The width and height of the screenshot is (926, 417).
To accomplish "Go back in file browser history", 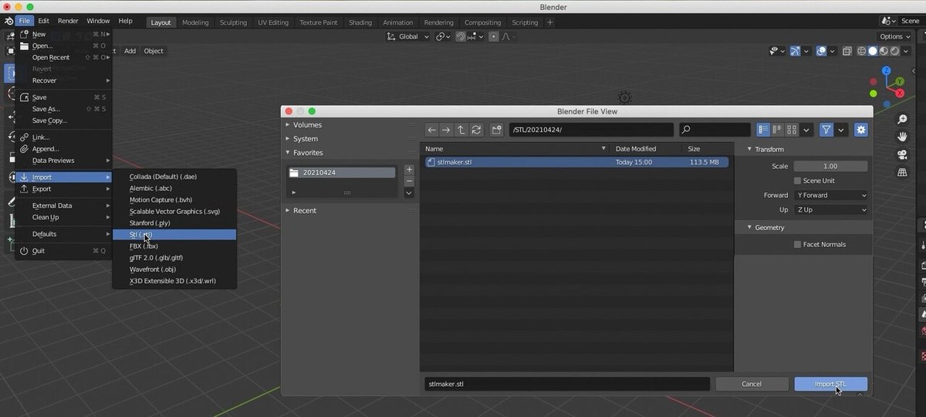I will coord(432,130).
